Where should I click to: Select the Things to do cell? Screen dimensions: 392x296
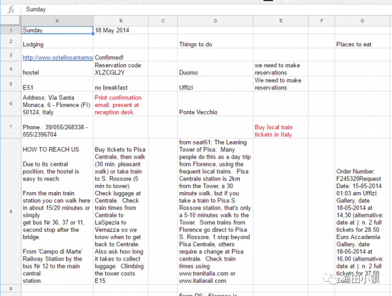[x=215, y=44]
